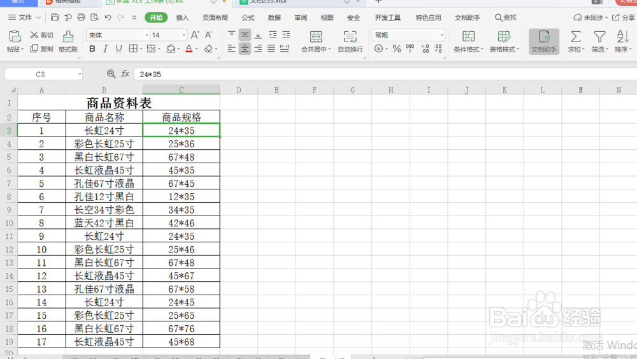
Task: Decrease font size with A- icon
Action: point(208,35)
